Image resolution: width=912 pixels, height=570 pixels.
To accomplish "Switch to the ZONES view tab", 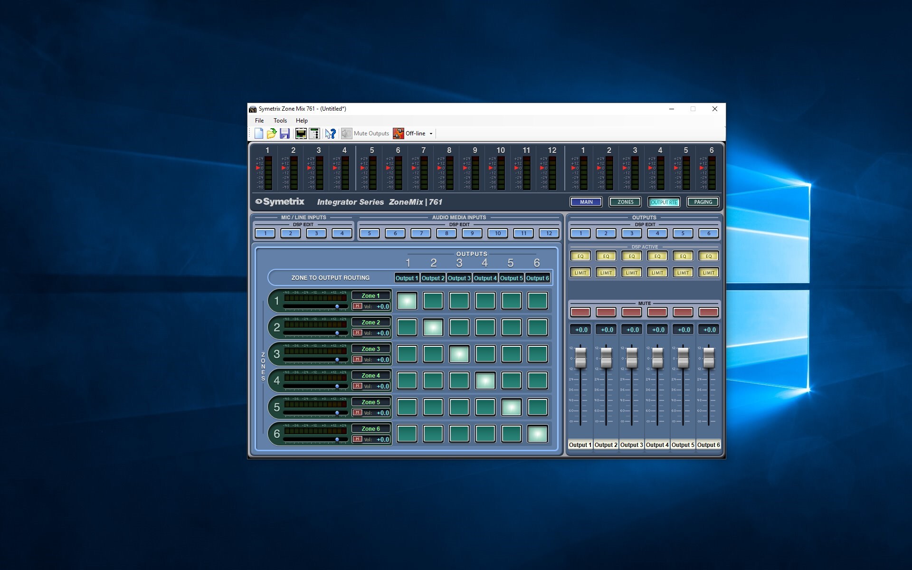I will pyautogui.click(x=625, y=202).
